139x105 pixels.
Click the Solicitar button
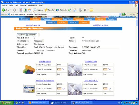coord(32,35)
